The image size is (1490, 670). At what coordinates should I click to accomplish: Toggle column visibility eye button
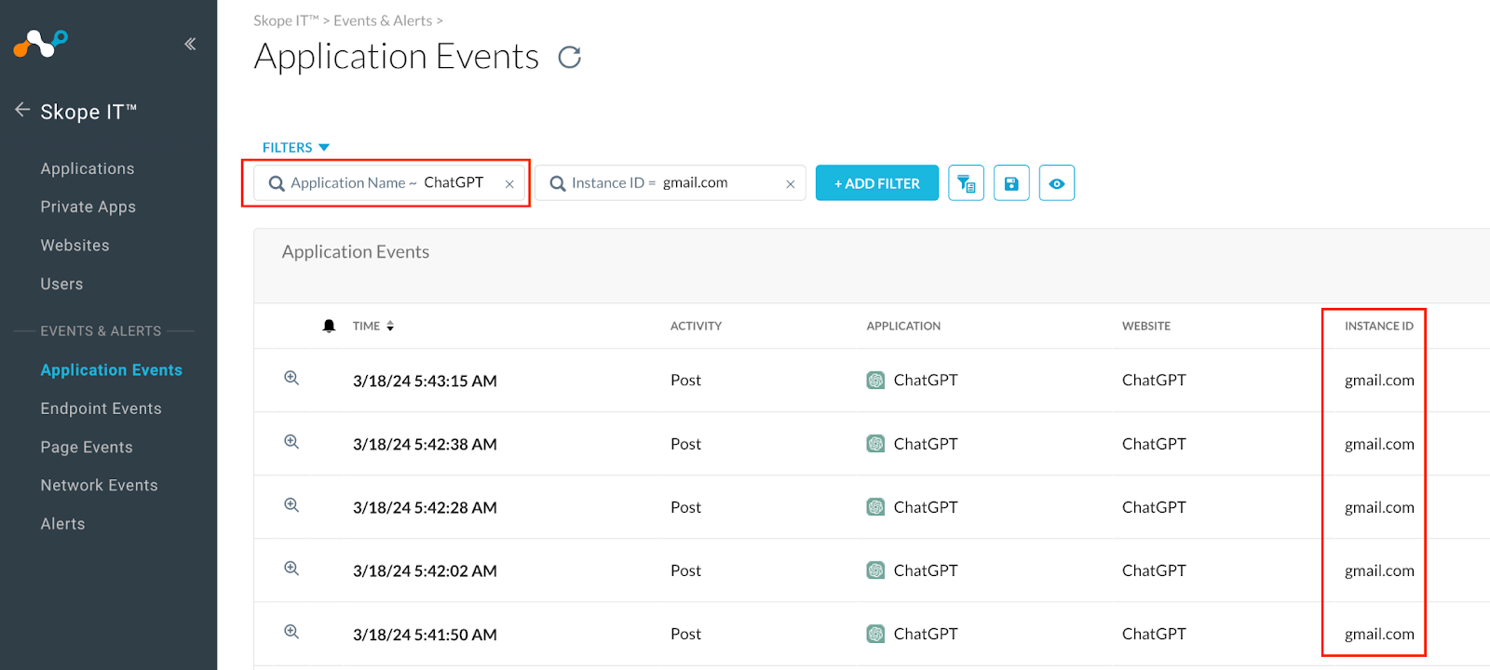pyautogui.click(x=1057, y=183)
